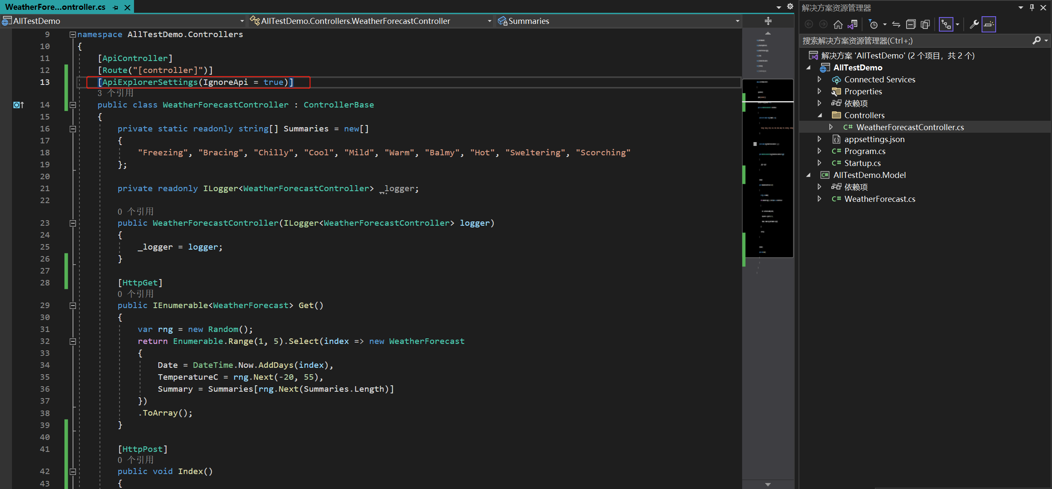Click the scroll up arrow of editor
Screen dimensions: 1052x489
(x=768, y=33)
